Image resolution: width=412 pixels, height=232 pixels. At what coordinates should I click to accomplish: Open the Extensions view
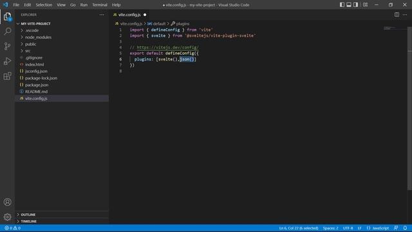click(7, 76)
